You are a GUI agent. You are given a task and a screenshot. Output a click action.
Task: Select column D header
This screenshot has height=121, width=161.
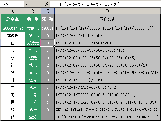107,11
